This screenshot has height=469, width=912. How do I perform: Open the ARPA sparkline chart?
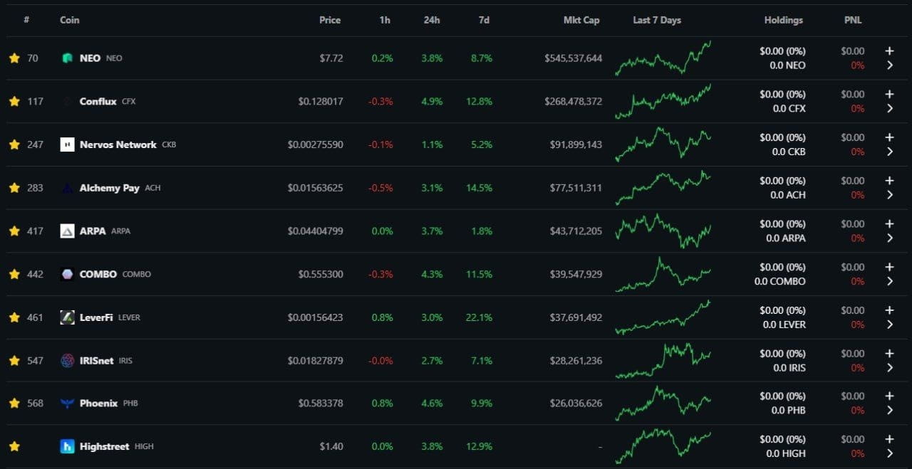coord(663,231)
